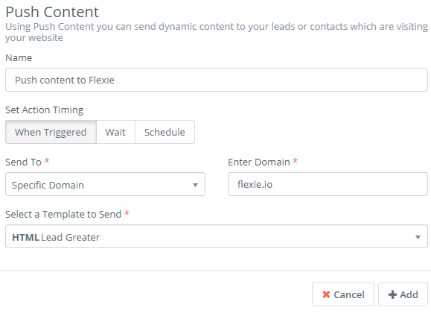Switch action timing to Wait
431x313 pixels.
pyautogui.click(x=115, y=132)
